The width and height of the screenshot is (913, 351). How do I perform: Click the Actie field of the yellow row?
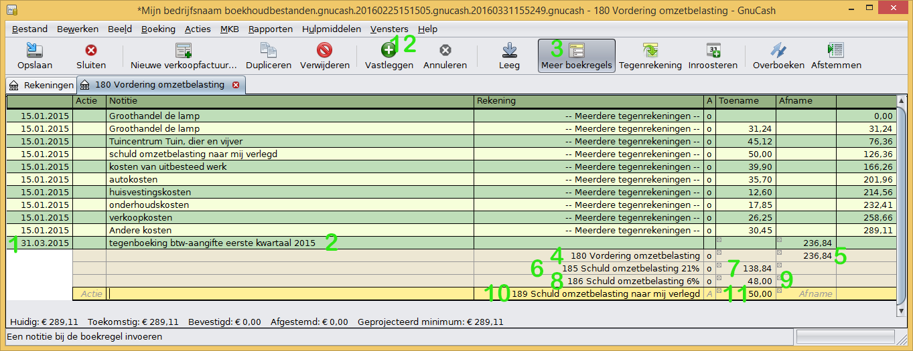tap(89, 294)
